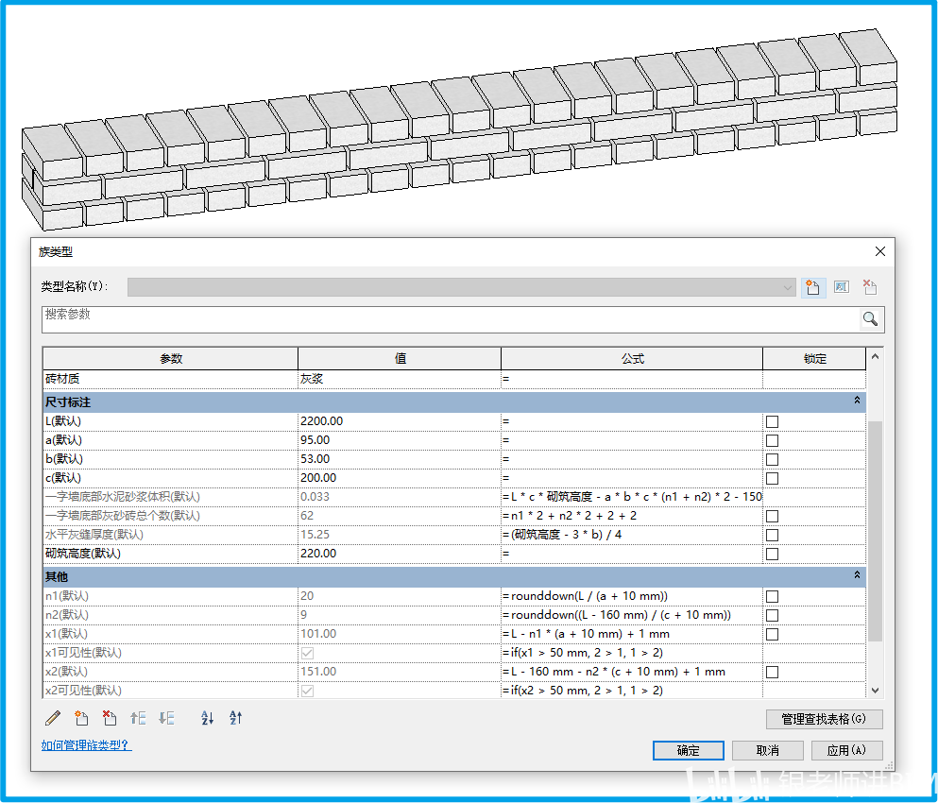The height and width of the screenshot is (803, 938).
Task: Enable the lock checkbox for c(默认)
Action: [772, 478]
